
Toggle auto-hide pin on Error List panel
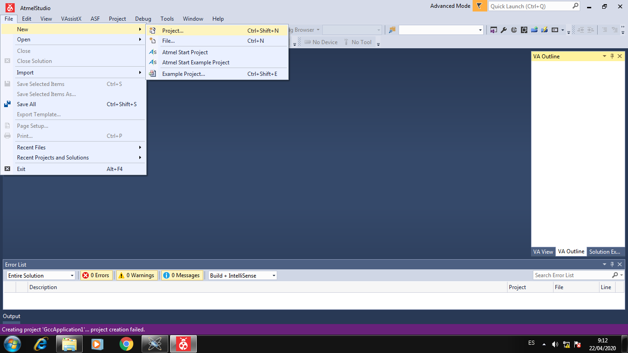tap(612, 264)
